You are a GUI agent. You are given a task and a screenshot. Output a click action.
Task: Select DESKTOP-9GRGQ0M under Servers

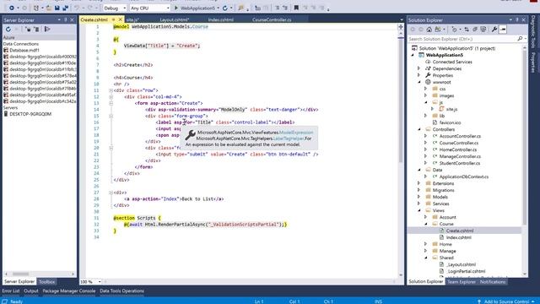point(30,114)
